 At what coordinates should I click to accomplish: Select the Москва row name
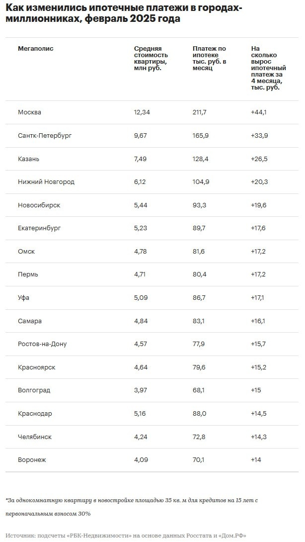(x=29, y=112)
